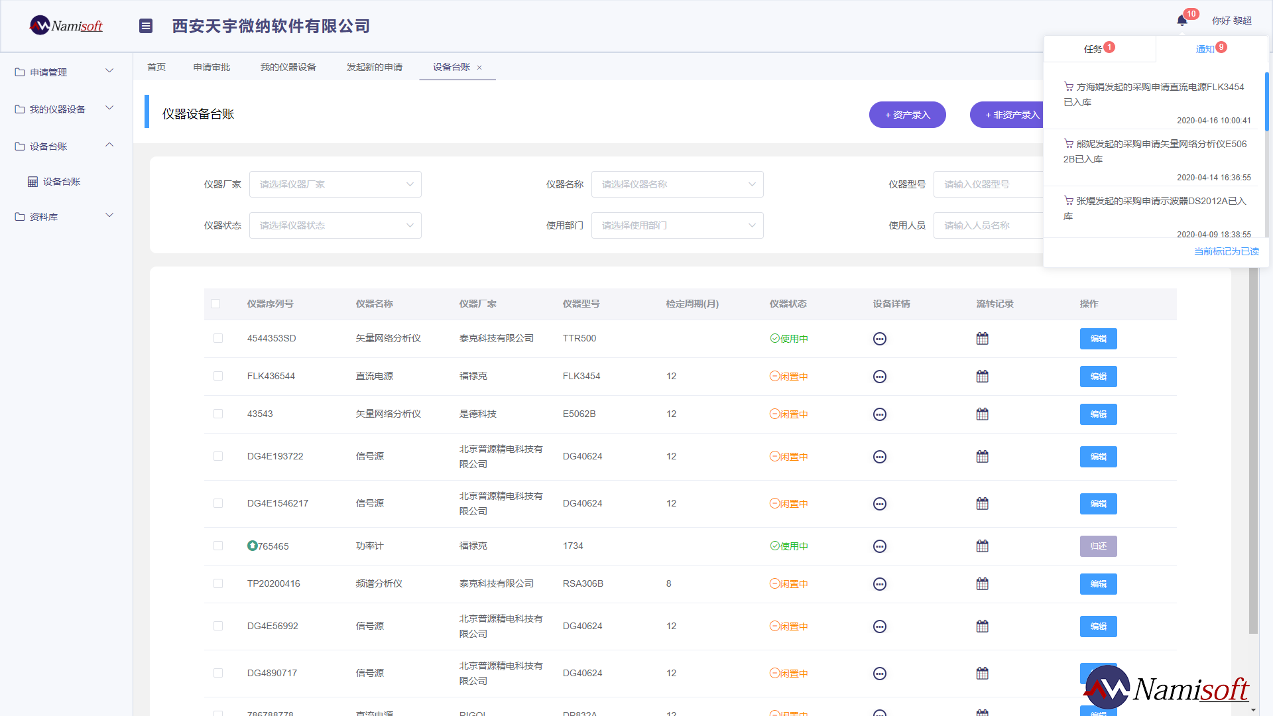The image size is (1273, 716).
Task: Open device details for DG4E56992
Action: click(880, 626)
